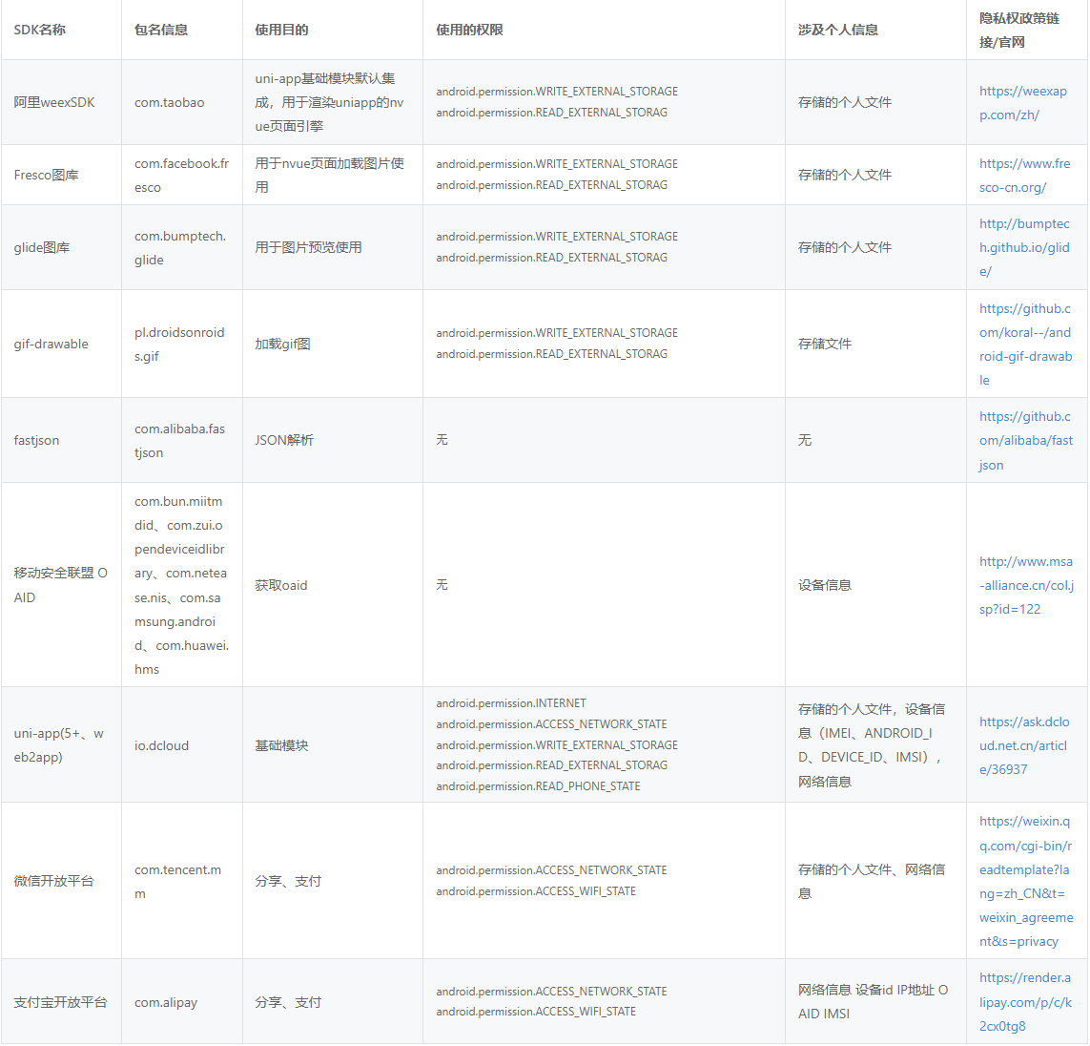Click 'ACCESS_NETWORK_STATE' in the 支付宝开放平台 row
Viewport: 1090px width, 1046px height.
(551, 992)
